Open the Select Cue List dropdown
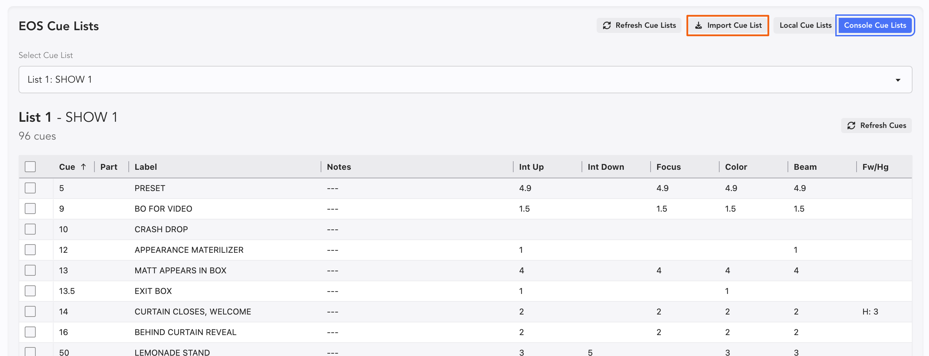 point(464,80)
